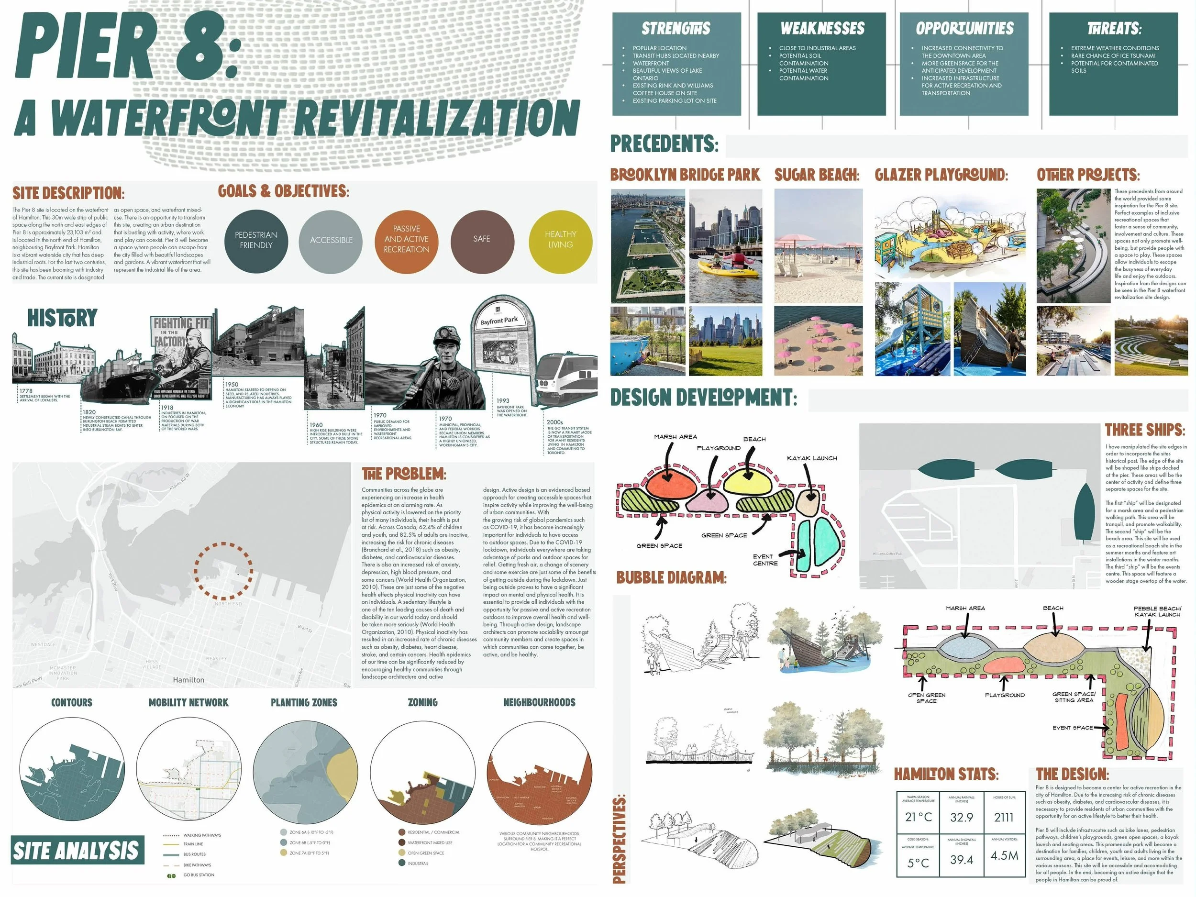Viewport: 1196px width, 897px height.
Task: Select the grey Accessible goal circle
Action: (x=331, y=241)
